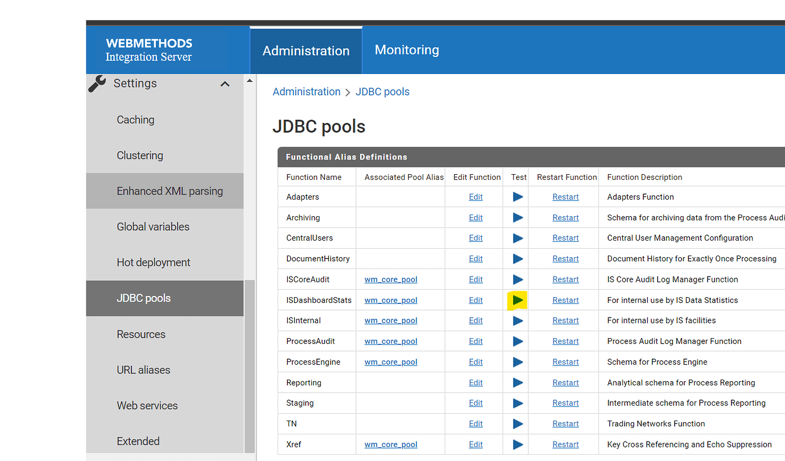This screenshot has width=785, height=461.
Task: Click the highlighted ISDashboardStats test arrow
Action: [x=518, y=300]
